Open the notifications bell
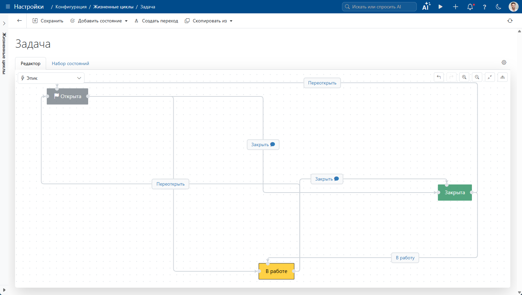522x295 pixels. point(470,7)
